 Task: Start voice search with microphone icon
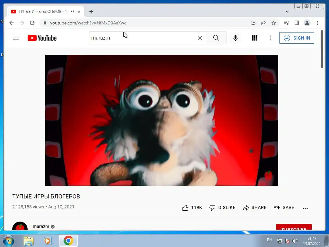coord(236,38)
